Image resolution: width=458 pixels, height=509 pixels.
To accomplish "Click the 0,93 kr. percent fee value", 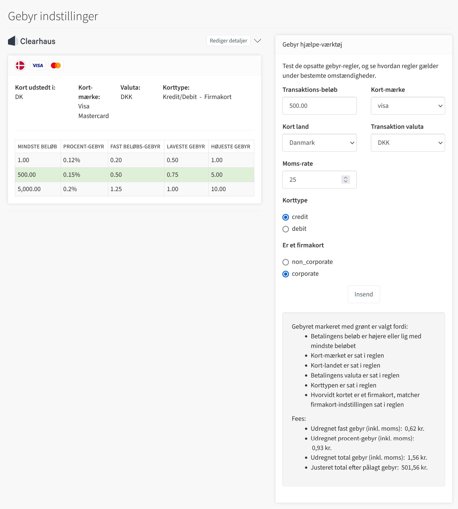I will (x=322, y=448).
